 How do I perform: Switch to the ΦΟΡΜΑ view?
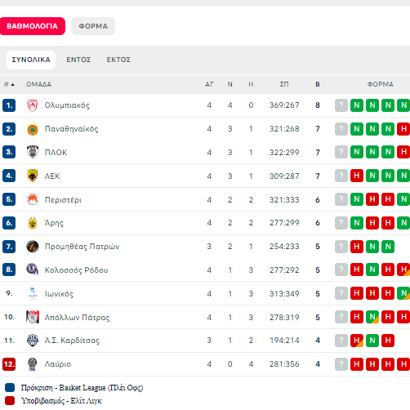pyautogui.click(x=93, y=26)
